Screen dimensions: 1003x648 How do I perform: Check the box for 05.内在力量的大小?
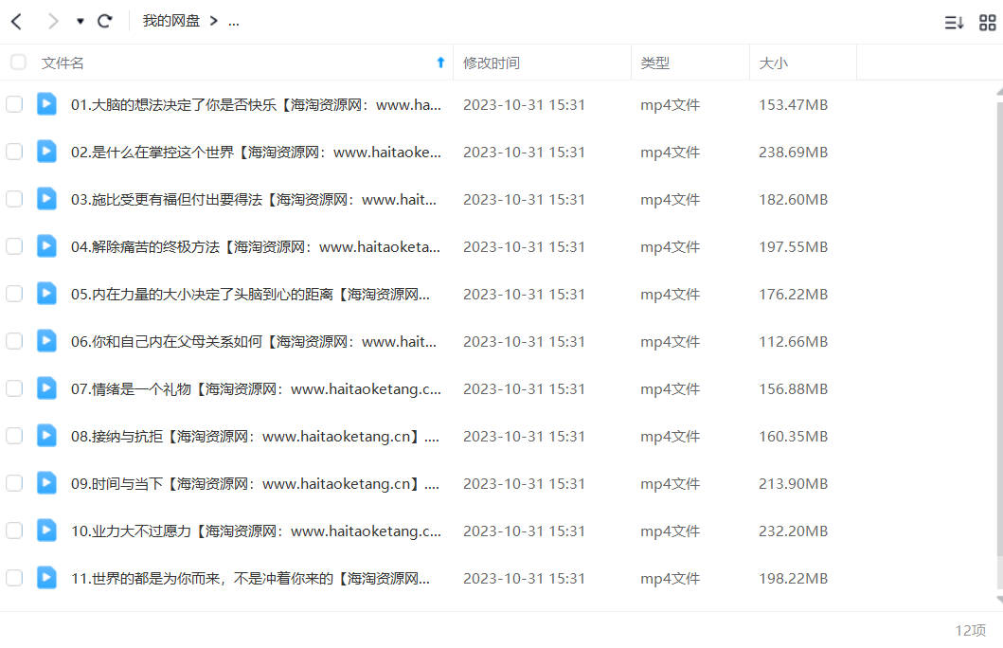click(x=14, y=294)
